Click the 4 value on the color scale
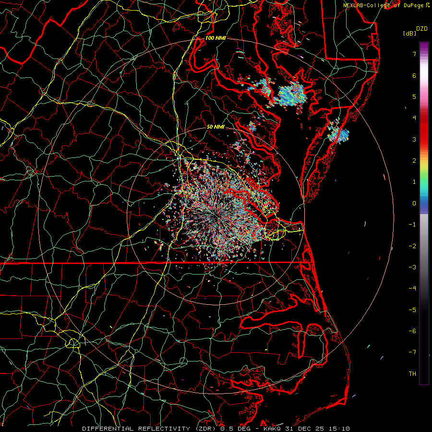432x432 pixels. tap(414, 118)
